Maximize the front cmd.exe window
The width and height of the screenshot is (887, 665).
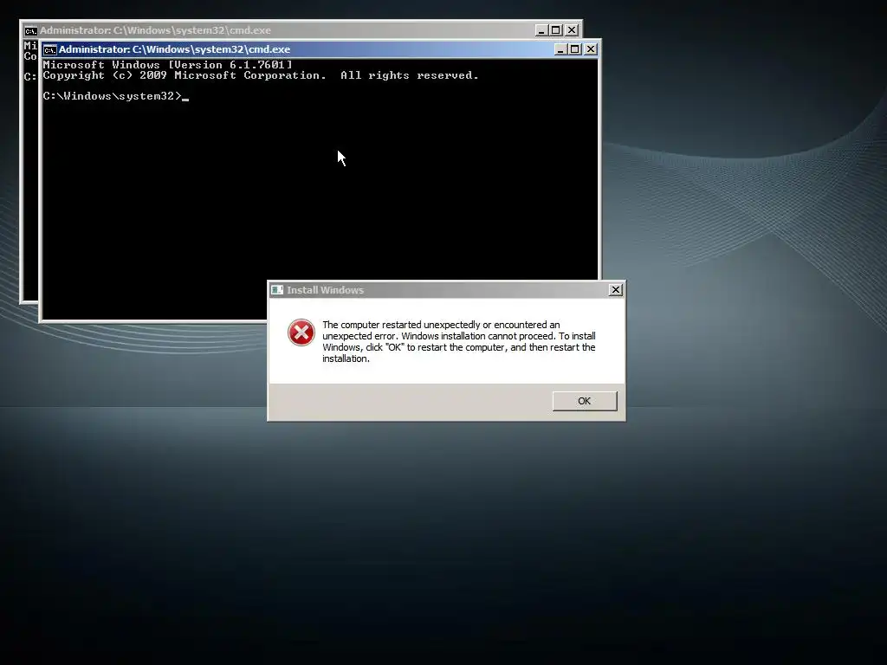pyautogui.click(x=575, y=49)
